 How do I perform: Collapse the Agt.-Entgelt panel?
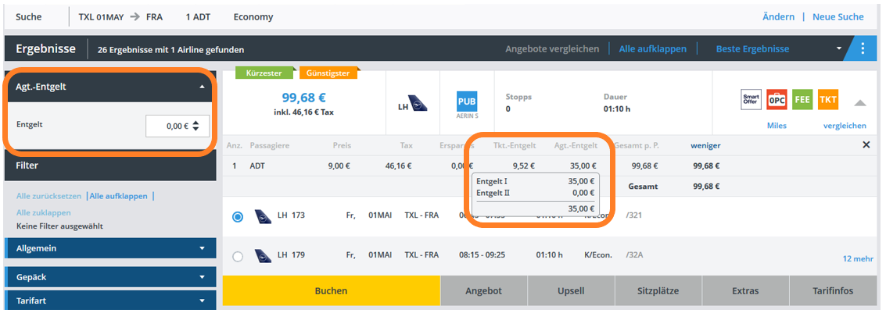tap(202, 87)
